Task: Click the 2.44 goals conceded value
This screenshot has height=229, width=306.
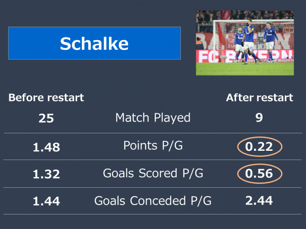Action: click(259, 201)
